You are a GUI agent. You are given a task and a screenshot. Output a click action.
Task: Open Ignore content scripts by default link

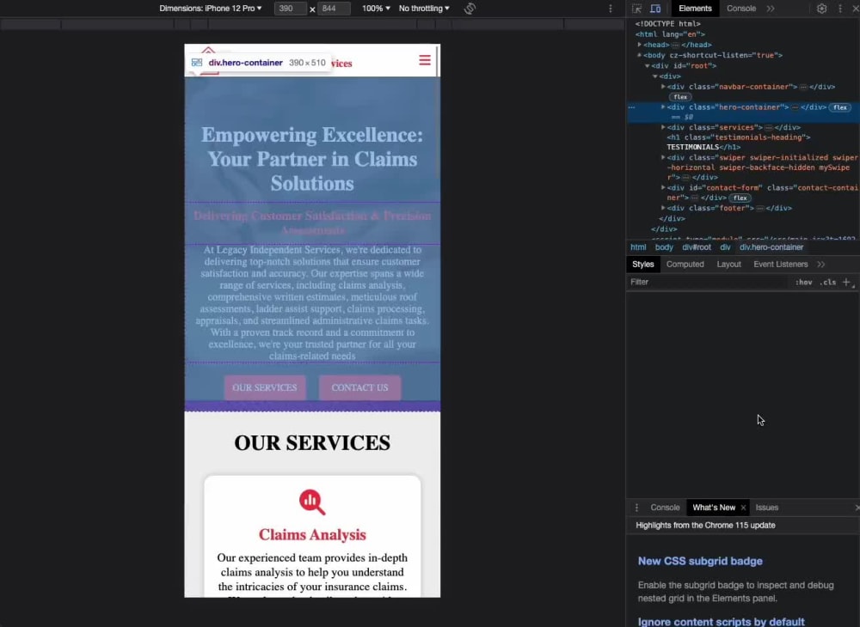[x=721, y=622]
